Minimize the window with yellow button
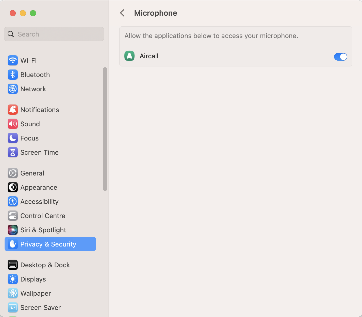Screen dimensions: 362x317 [23, 13]
